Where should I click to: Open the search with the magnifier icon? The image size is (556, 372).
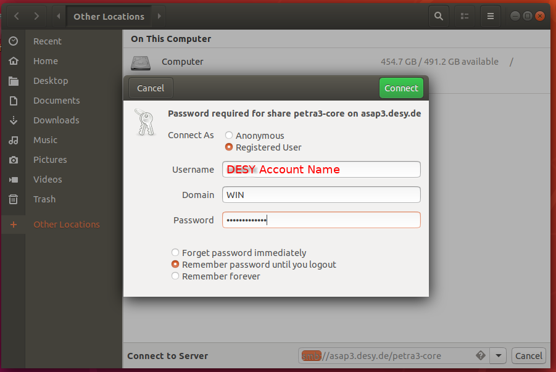point(438,15)
